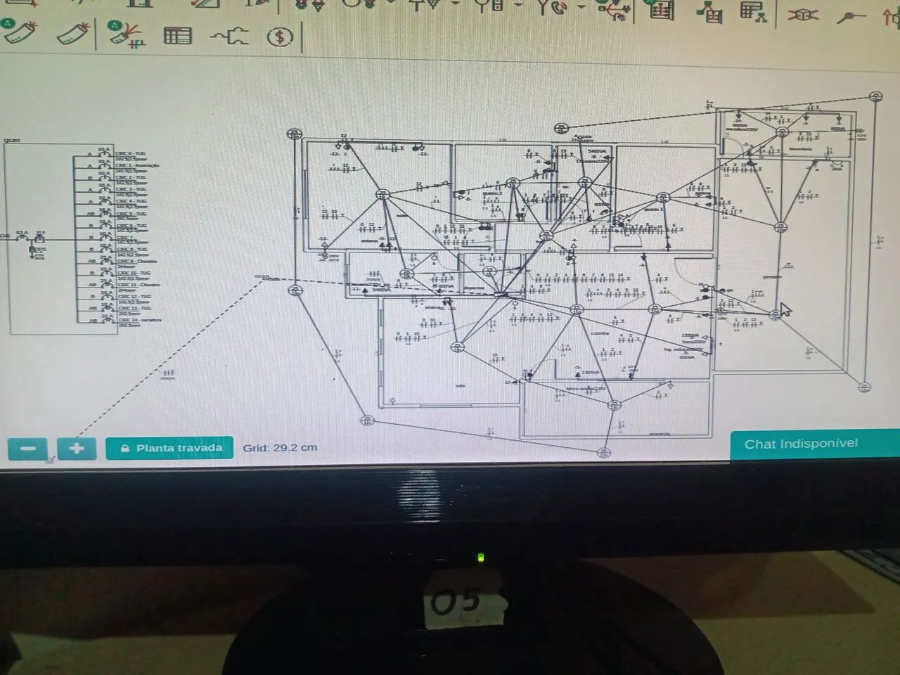Zoom in with the plus button
Image resolution: width=900 pixels, height=675 pixels.
pos(76,448)
